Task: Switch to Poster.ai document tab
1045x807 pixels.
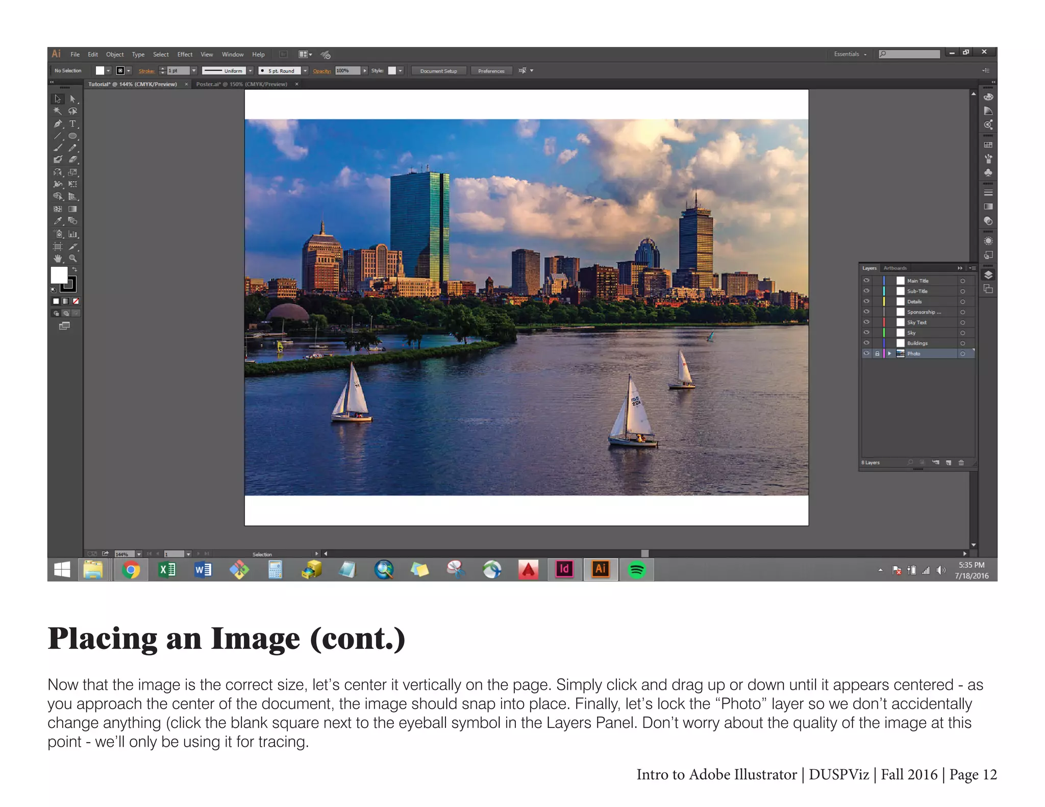Action: coord(242,84)
